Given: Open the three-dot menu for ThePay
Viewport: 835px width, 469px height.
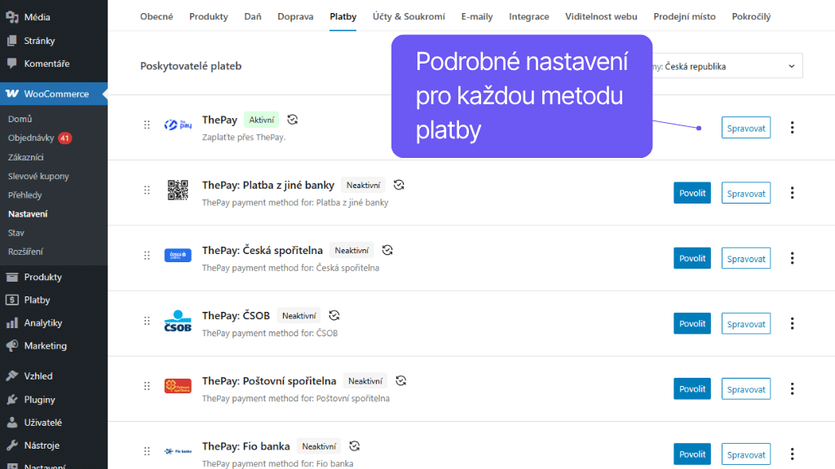Looking at the screenshot, I should coord(793,128).
